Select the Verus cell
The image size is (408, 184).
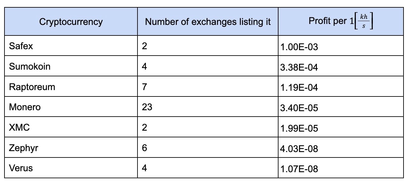point(21,168)
